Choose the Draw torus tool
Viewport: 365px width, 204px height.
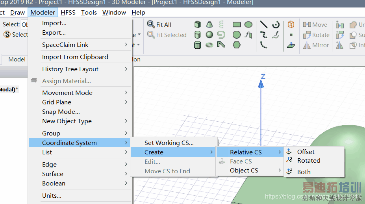[x=209, y=45]
